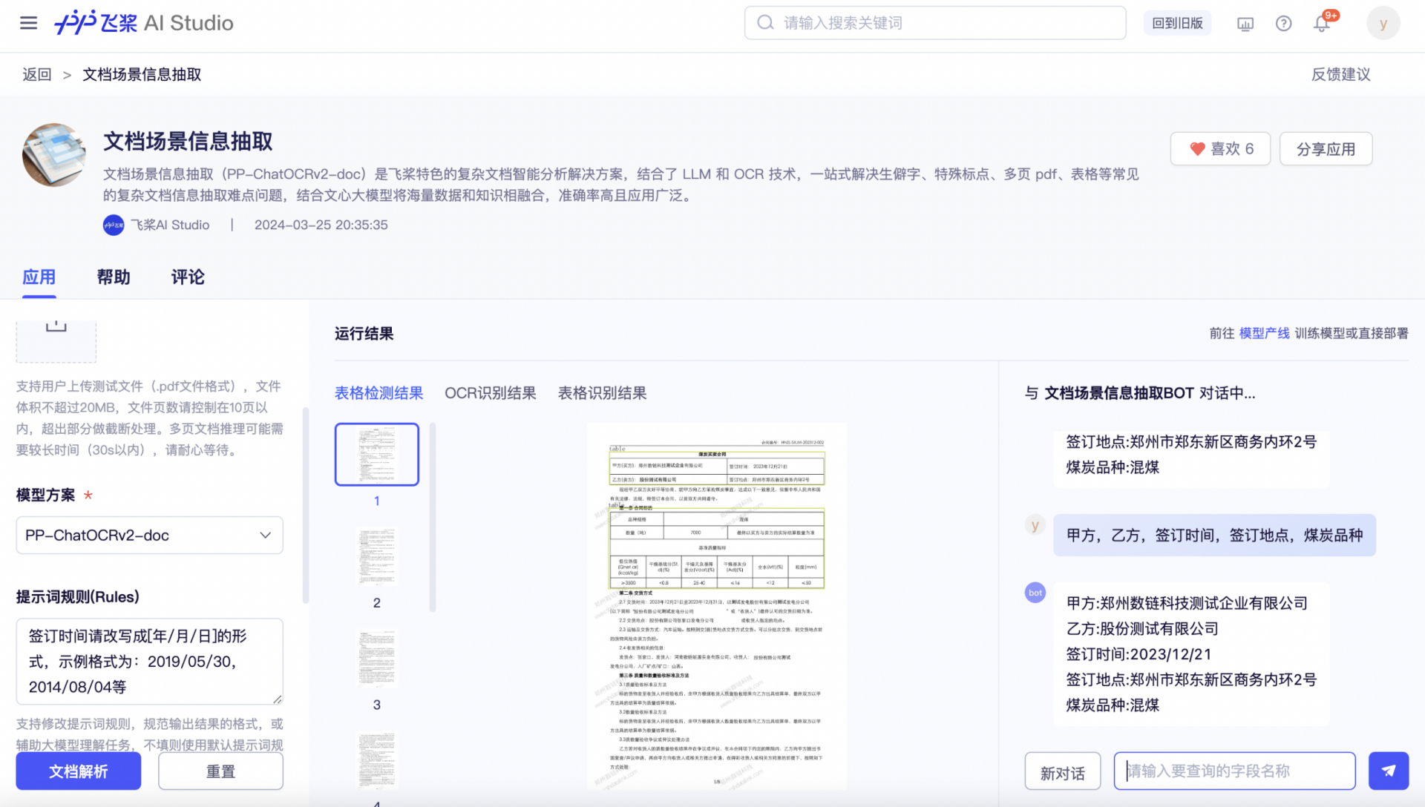Run 文档解析 document parsing

tap(79, 771)
